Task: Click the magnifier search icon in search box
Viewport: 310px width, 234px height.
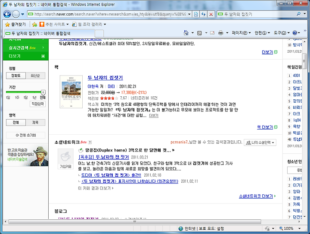Action: (x=298, y=14)
